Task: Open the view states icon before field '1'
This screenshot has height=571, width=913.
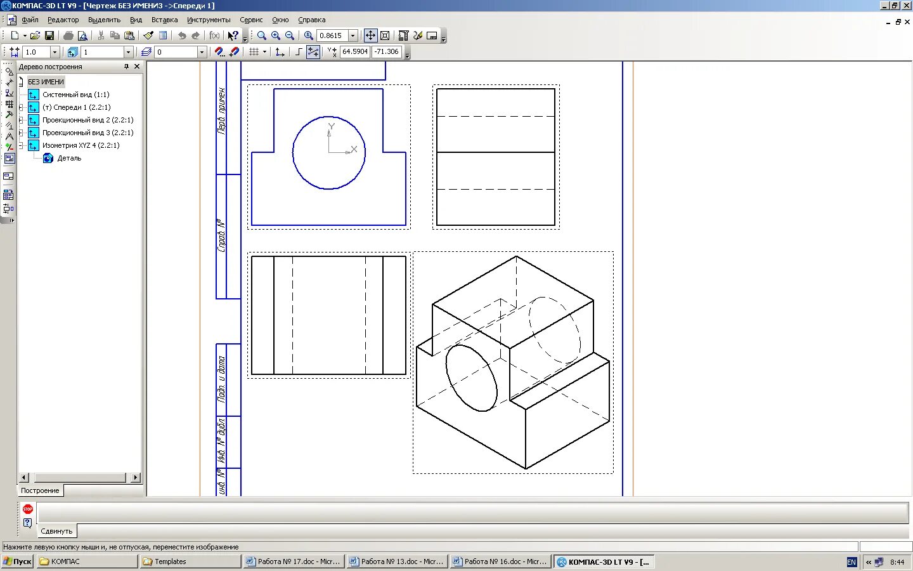Action: point(73,52)
